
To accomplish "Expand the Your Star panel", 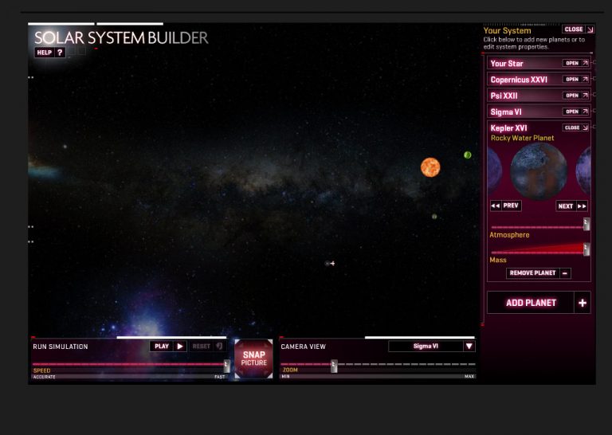I will click(x=575, y=63).
